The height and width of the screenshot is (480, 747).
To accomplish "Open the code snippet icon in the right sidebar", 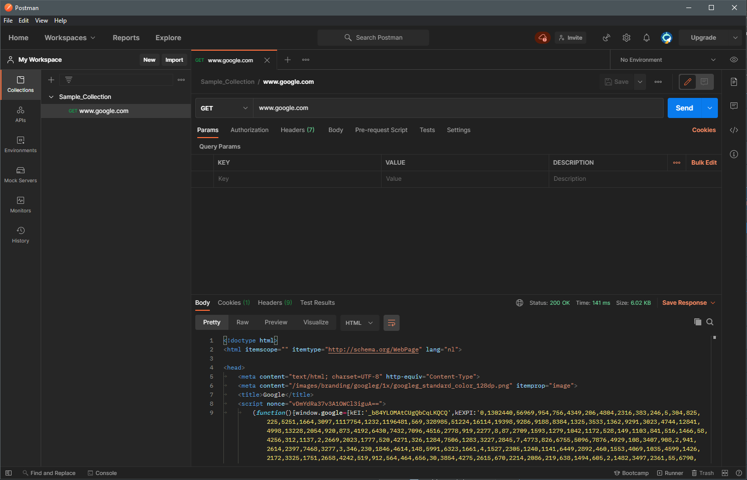I will [x=734, y=130].
